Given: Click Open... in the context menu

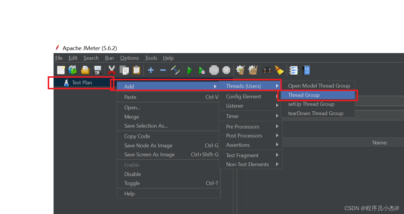Looking at the screenshot, I should click(168, 108).
